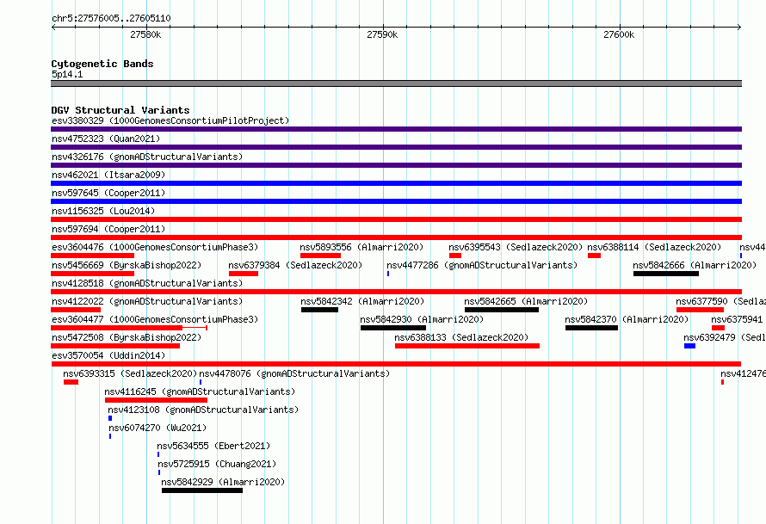The image size is (766, 524).
Task: Open the nsv4326176 gnomADStructuralVariants label
Action: tap(147, 157)
